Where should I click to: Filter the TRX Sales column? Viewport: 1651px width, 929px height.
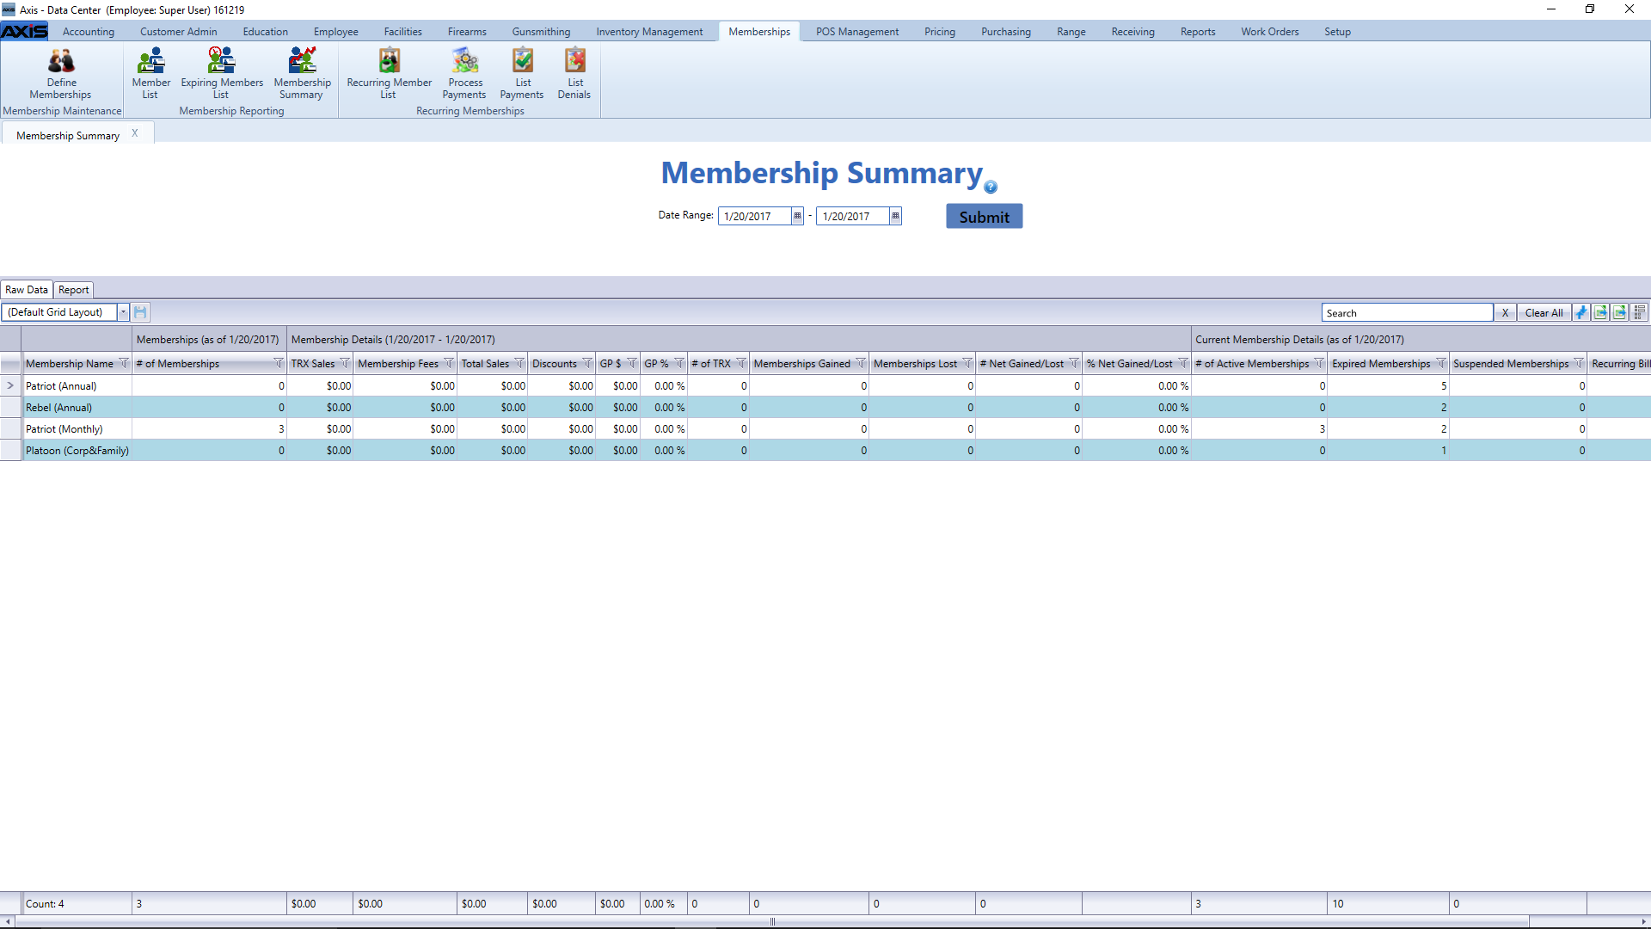coord(345,363)
